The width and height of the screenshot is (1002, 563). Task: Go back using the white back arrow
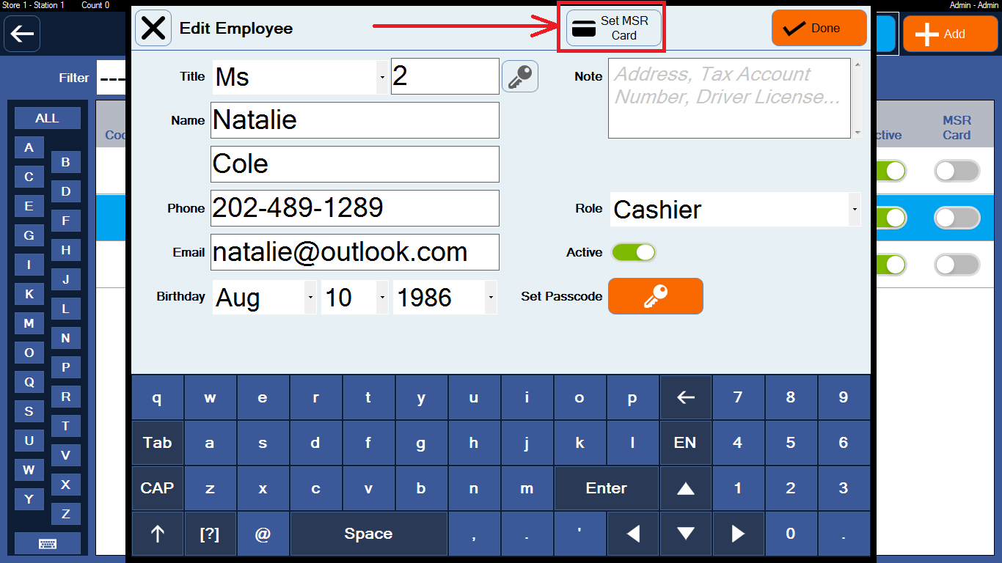pyautogui.click(x=22, y=33)
